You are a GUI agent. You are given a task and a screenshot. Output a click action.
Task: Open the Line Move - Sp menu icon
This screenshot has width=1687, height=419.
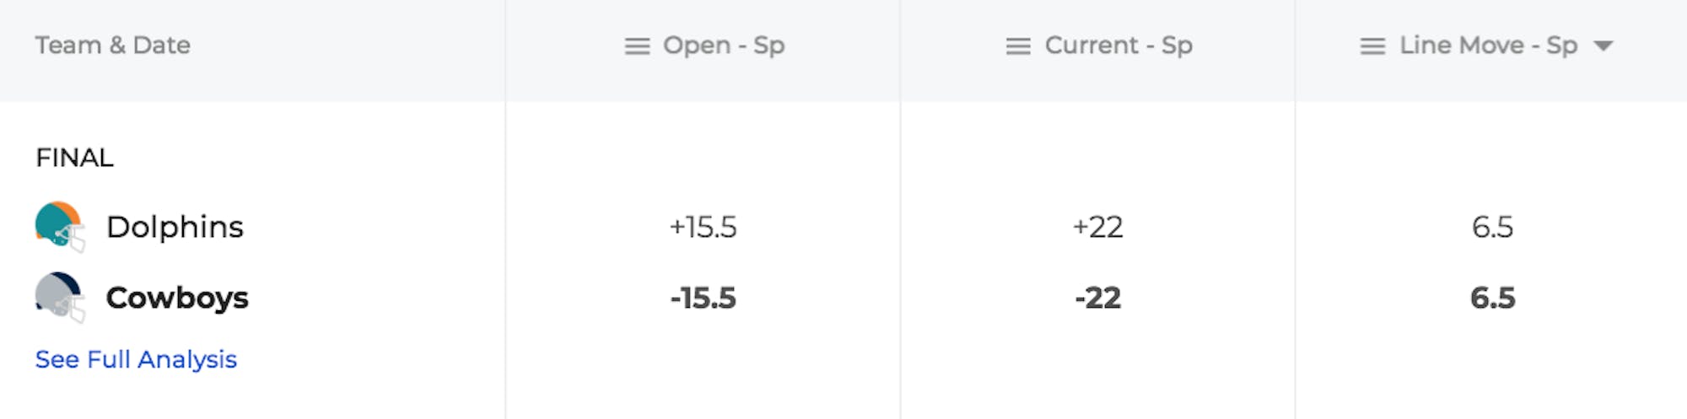click(1372, 46)
